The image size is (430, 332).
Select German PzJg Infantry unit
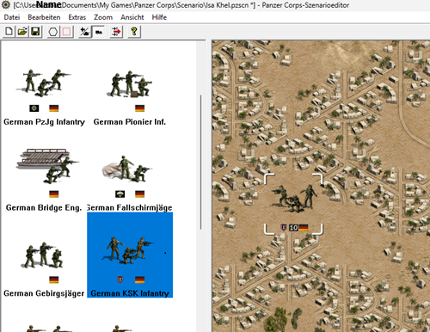pos(44,97)
